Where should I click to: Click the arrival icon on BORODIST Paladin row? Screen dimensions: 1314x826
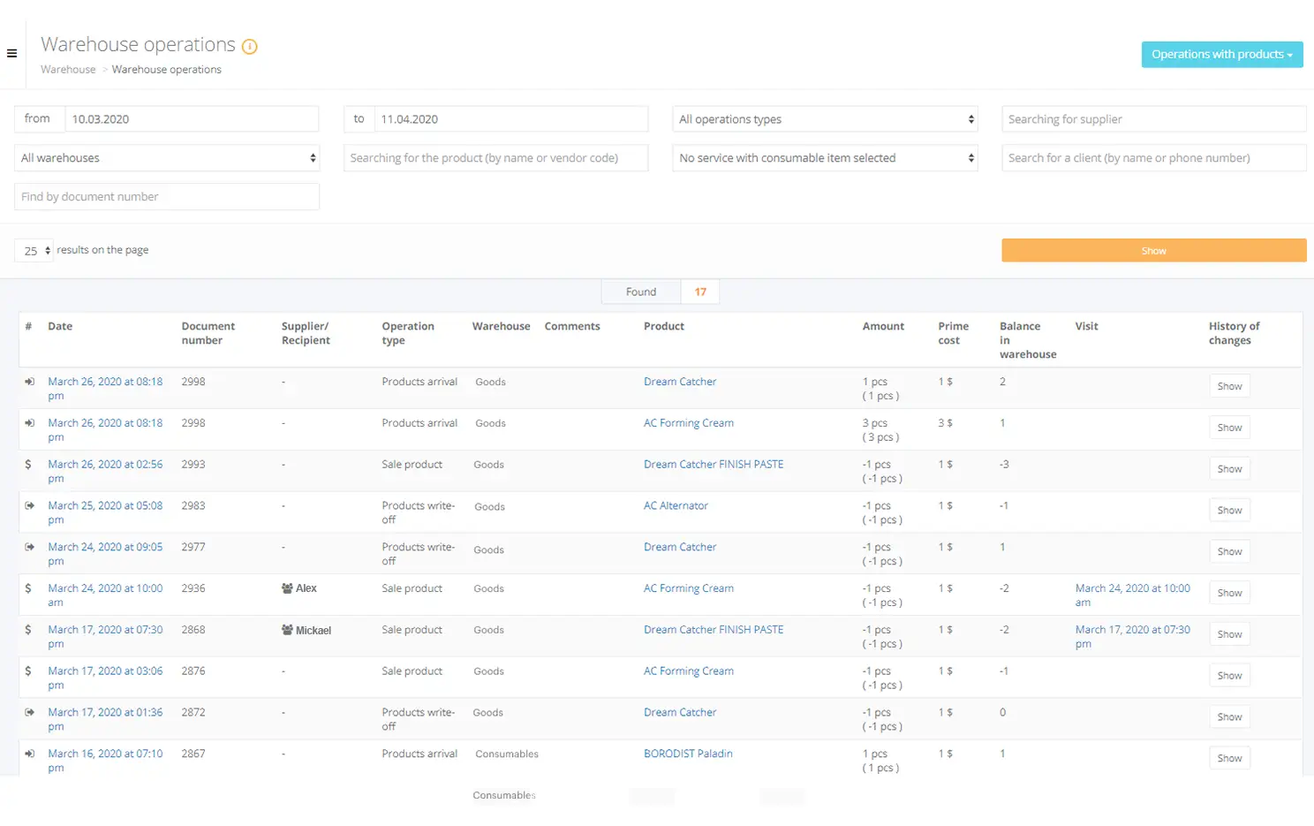(29, 754)
